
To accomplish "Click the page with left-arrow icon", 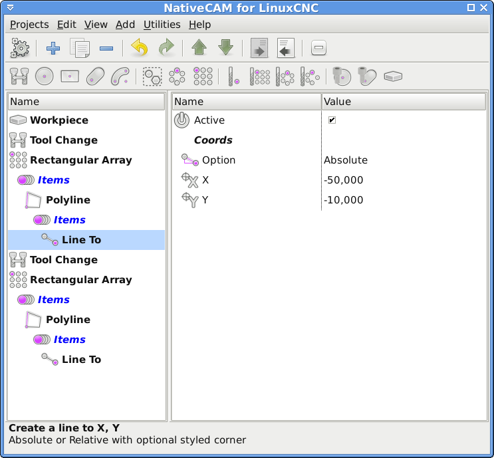I will pos(286,49).
